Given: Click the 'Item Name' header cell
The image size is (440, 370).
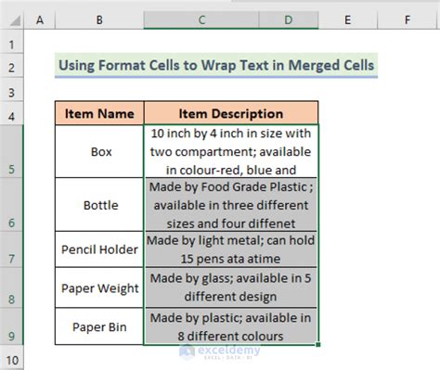Looking at the screenshot, I should tap(99, 113).
